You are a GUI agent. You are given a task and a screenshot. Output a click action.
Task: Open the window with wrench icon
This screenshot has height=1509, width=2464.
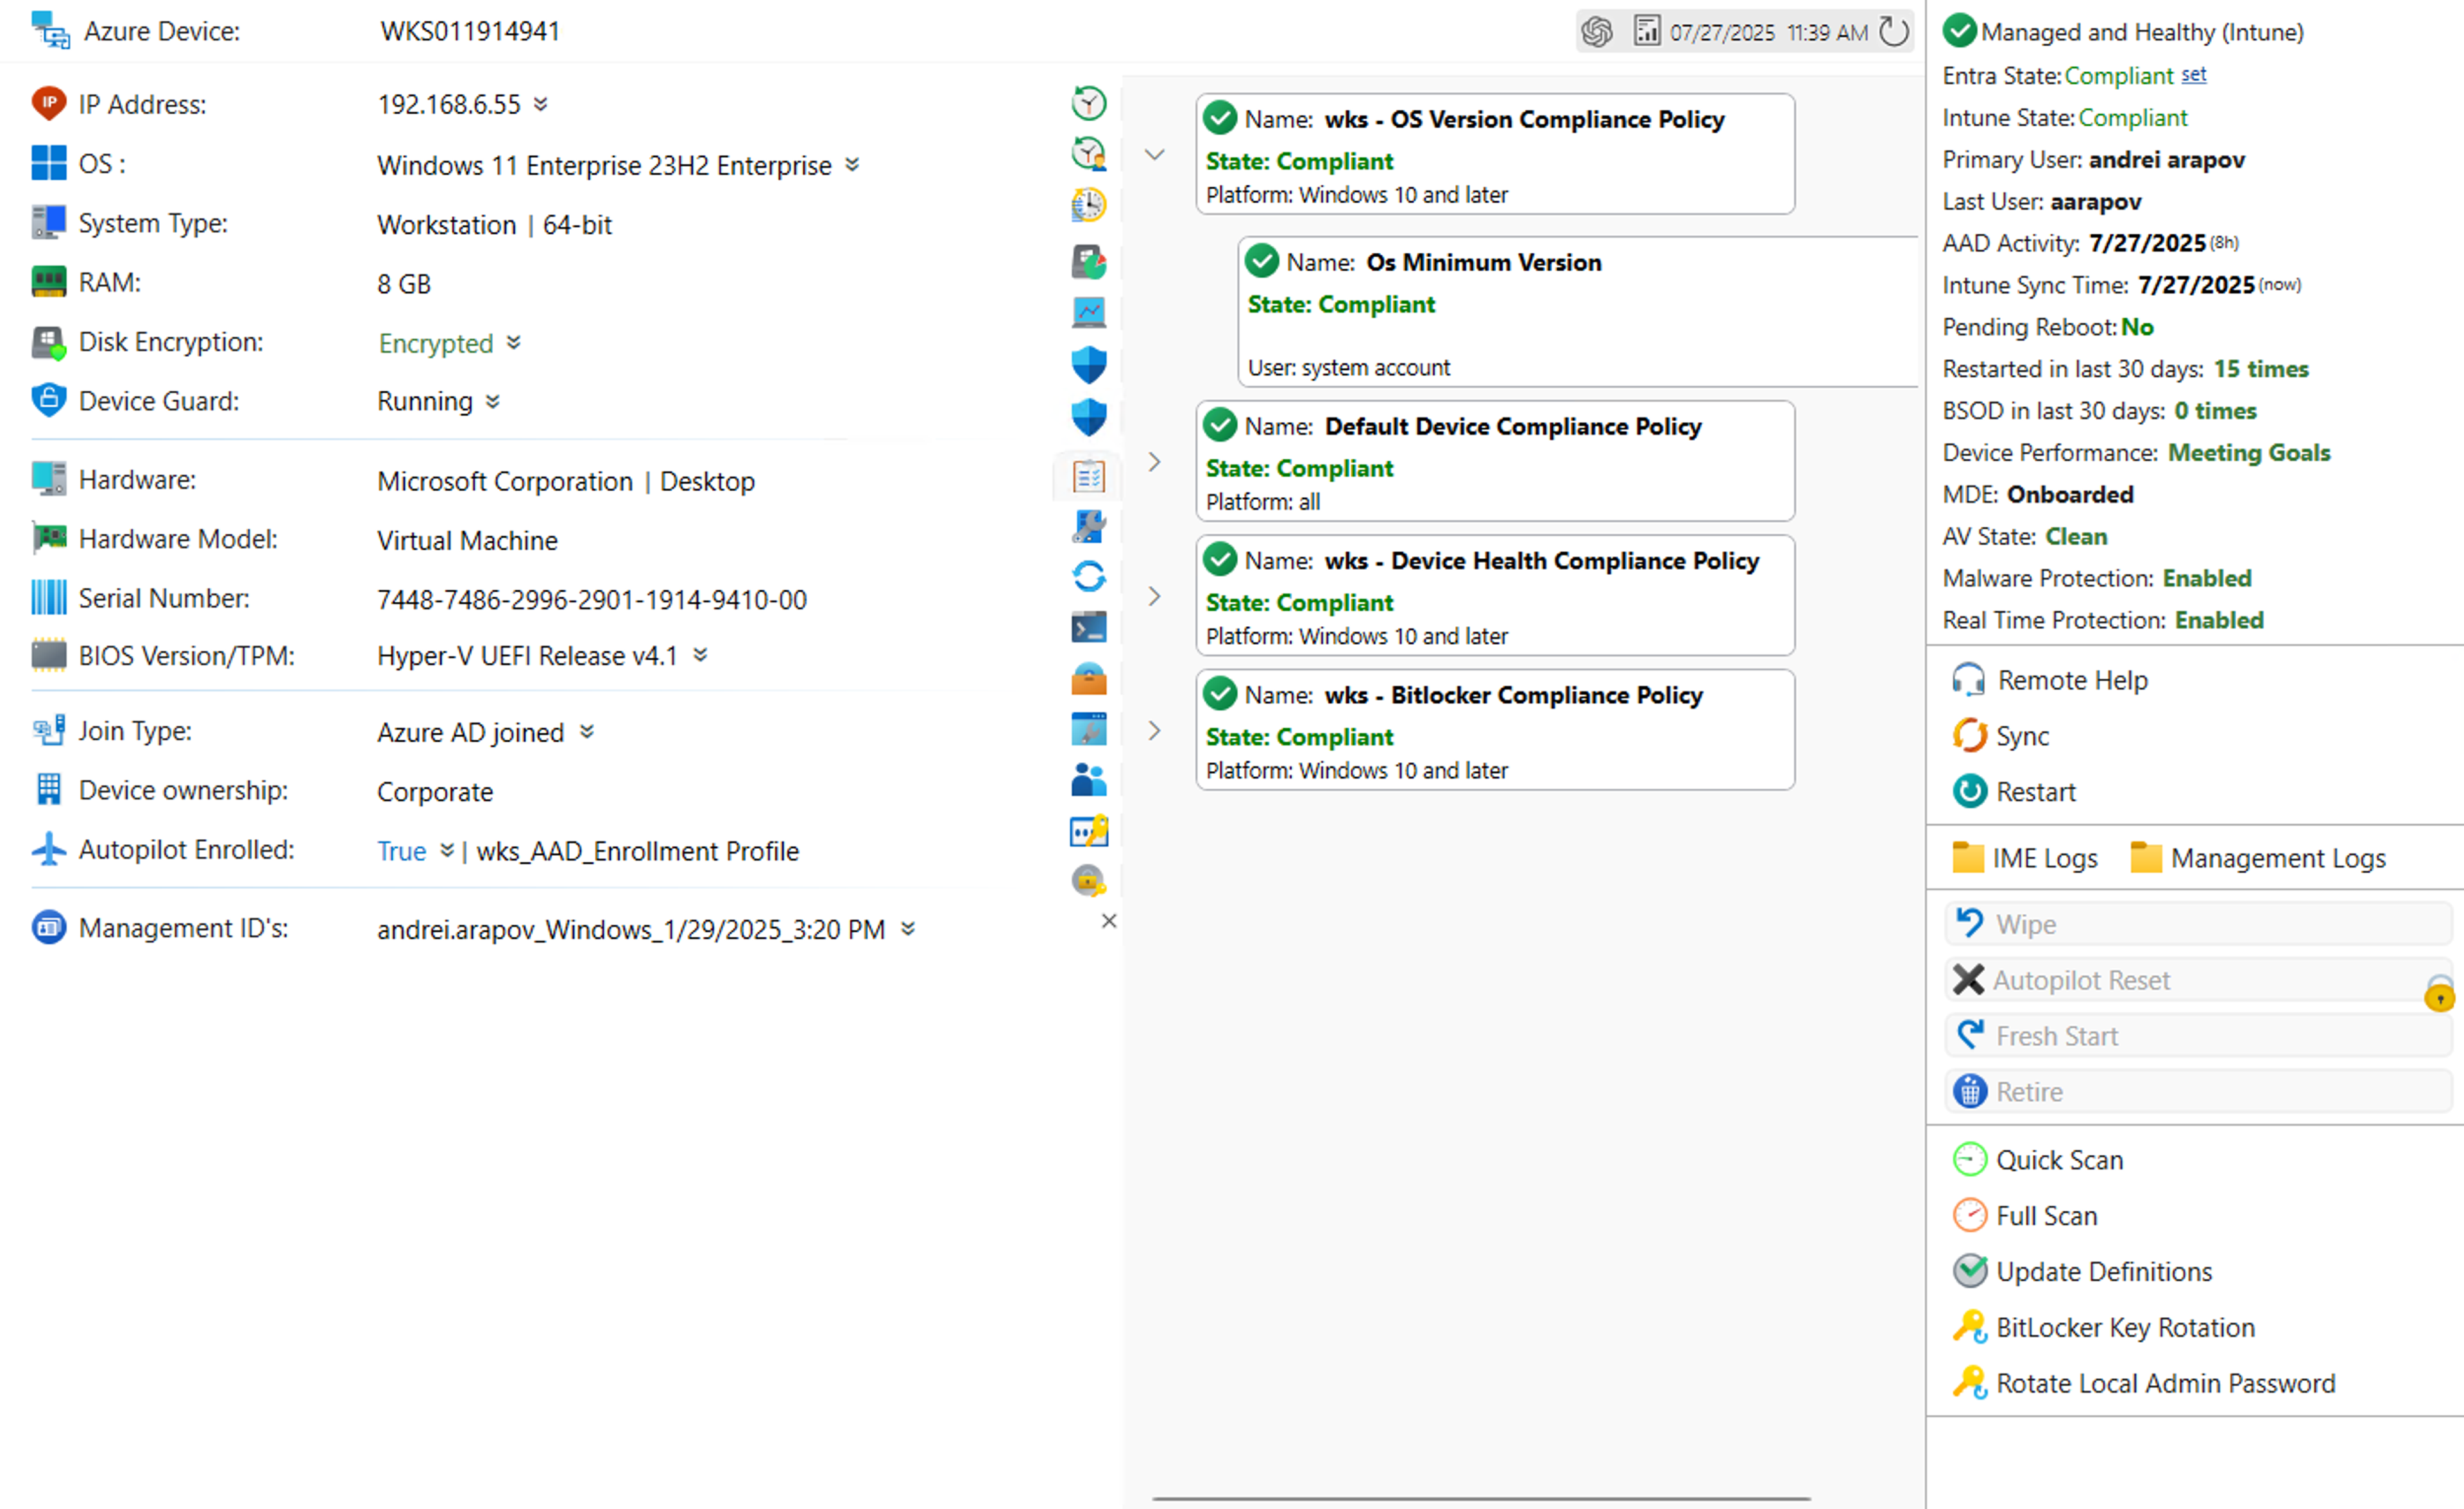click(x=1088, y=730)
